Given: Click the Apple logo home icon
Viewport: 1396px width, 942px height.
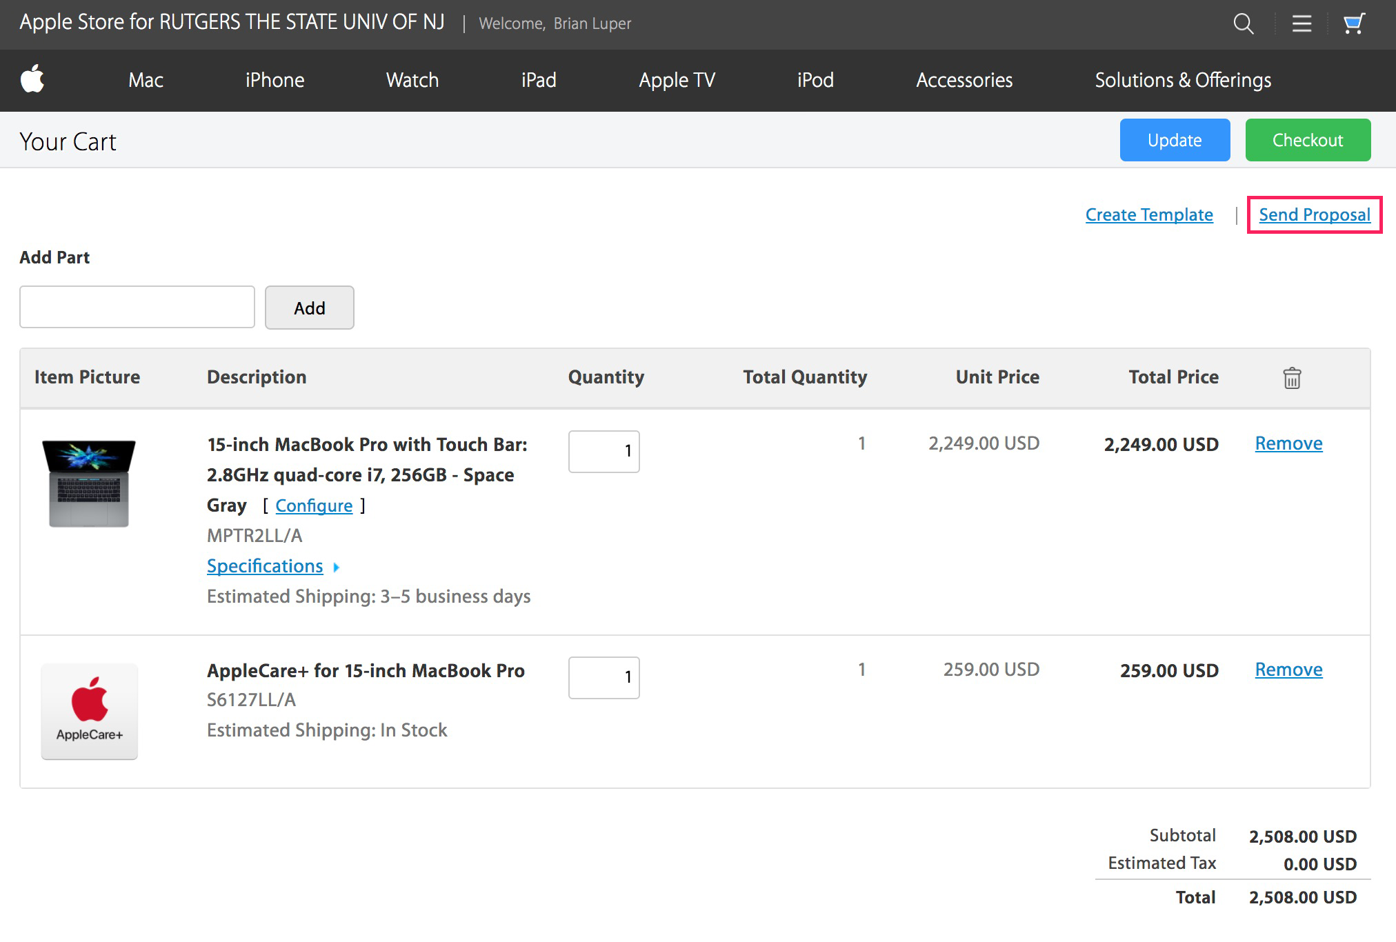Looking at the screenshot, I should pyautogui.click(x=32, y=79).
